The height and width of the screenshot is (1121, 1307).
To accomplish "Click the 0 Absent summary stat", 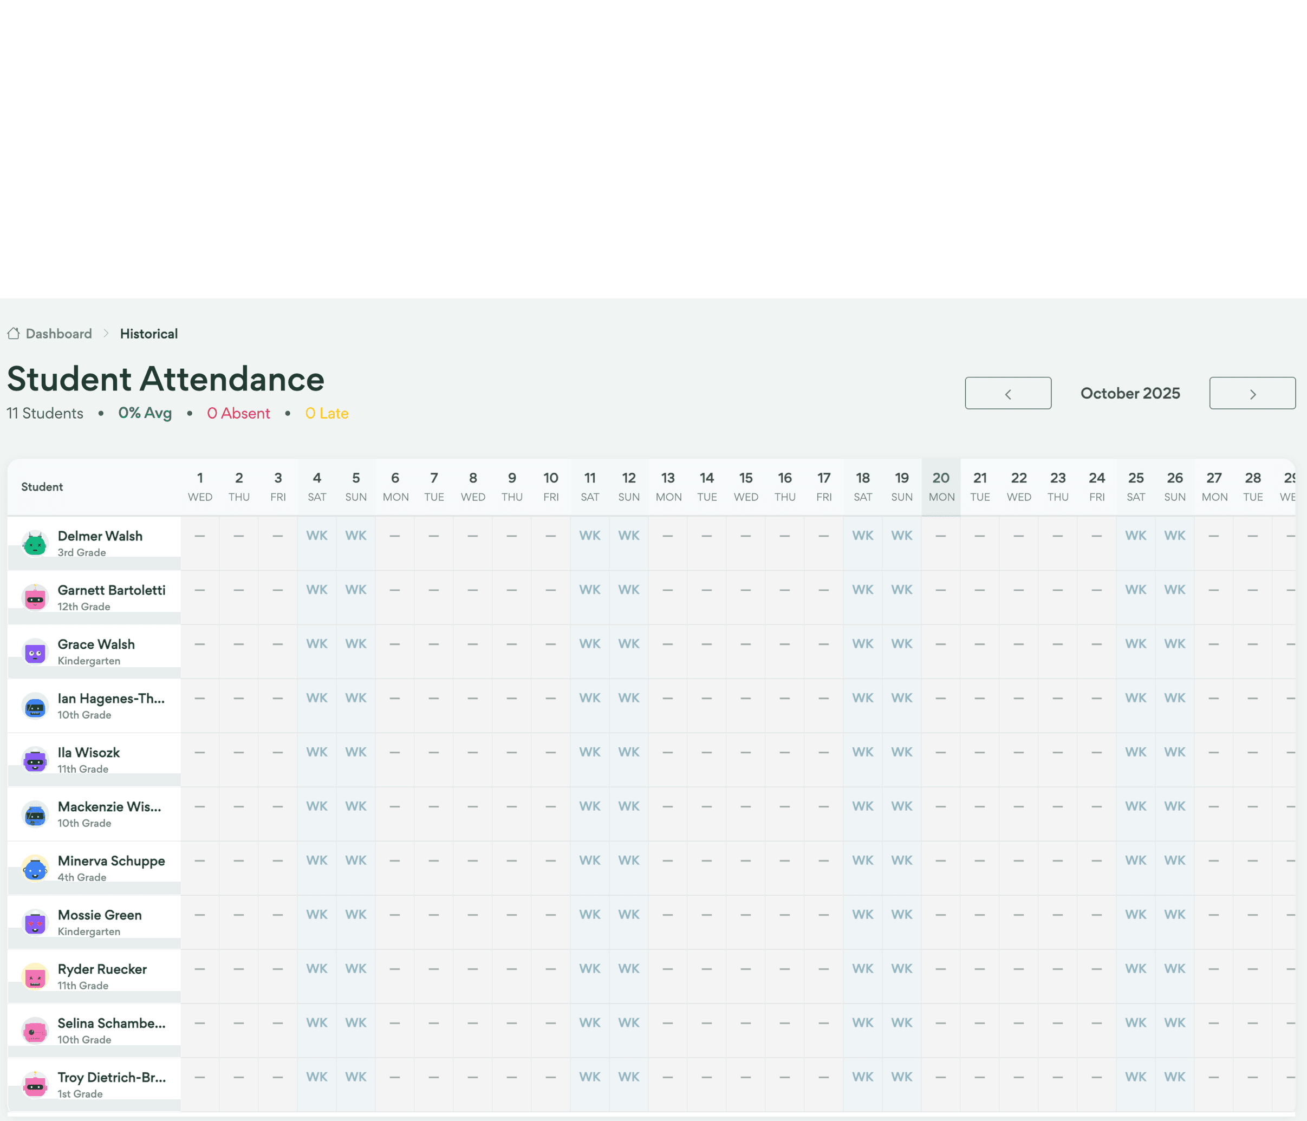I will 238,413.
